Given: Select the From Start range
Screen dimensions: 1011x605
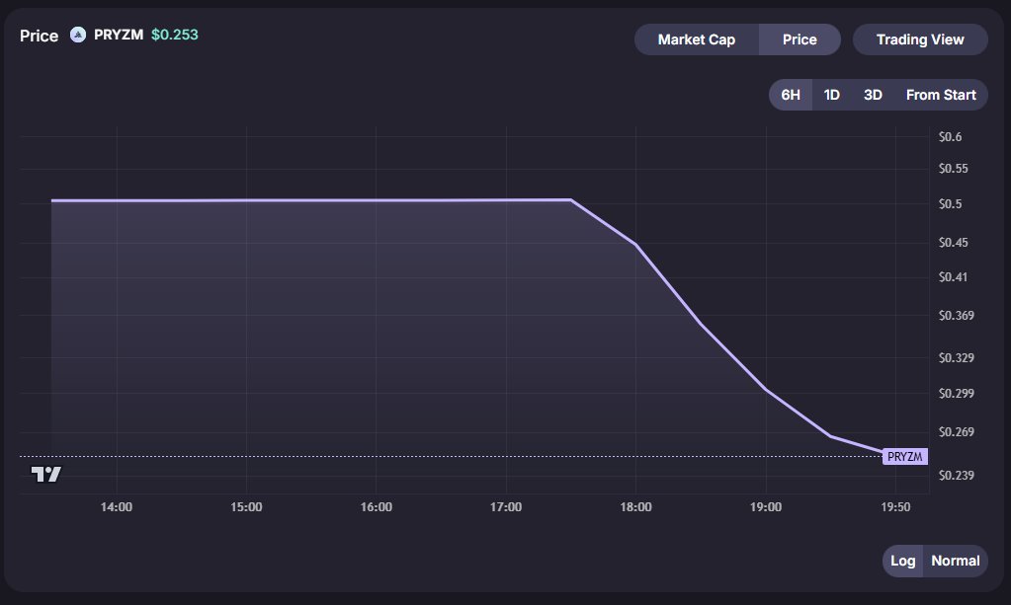Looking at the screenshot, I should tap(941, 96).
